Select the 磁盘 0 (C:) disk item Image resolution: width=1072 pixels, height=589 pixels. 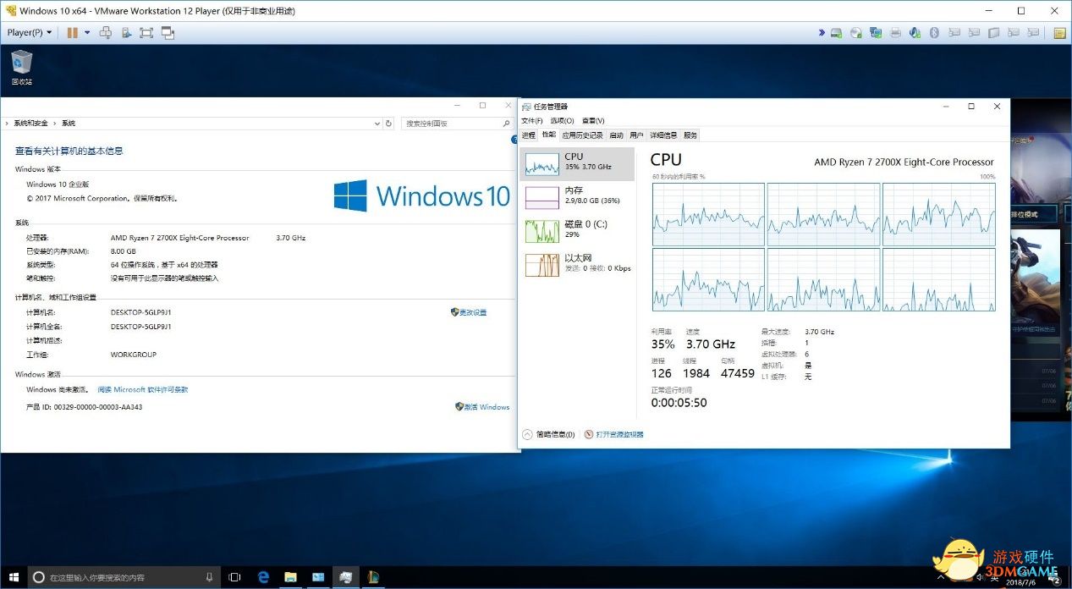pos(577,230)
